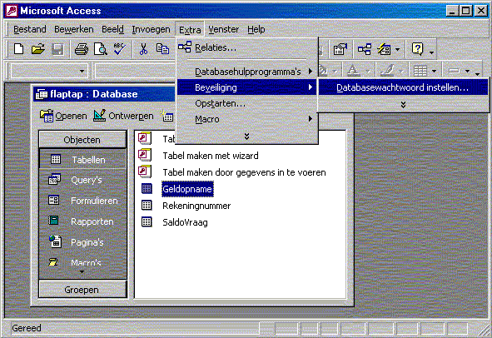Click the Ontwerpen button
Viewport: 492px width, 338px height.
tap(124, 116)
